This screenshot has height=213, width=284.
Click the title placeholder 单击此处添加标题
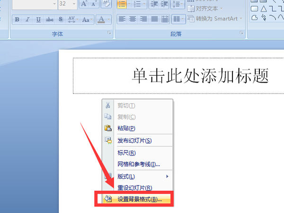200,76
